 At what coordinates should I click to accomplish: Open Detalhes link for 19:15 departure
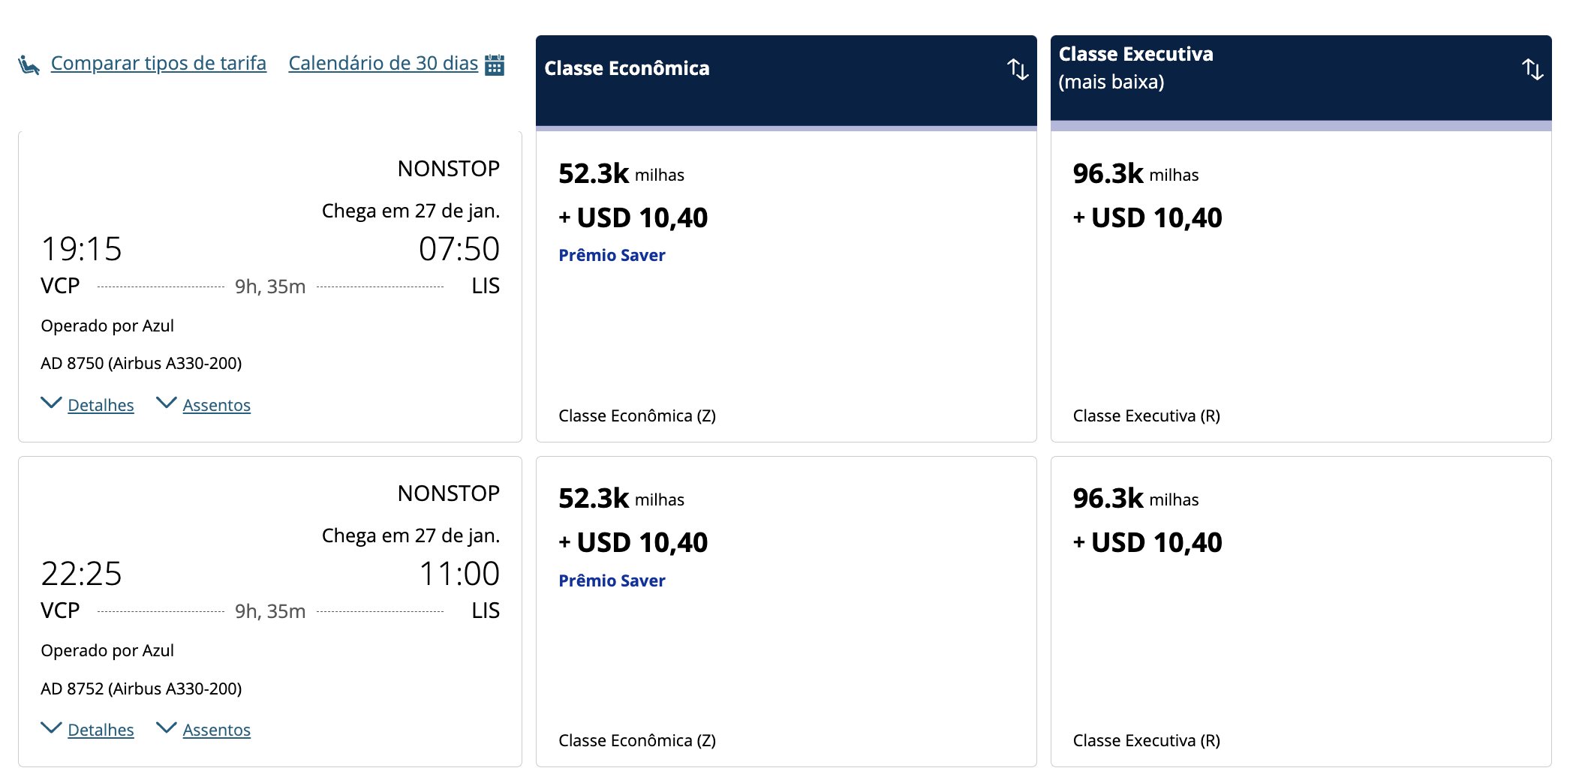pyautogui.click(x=101, y=405)
